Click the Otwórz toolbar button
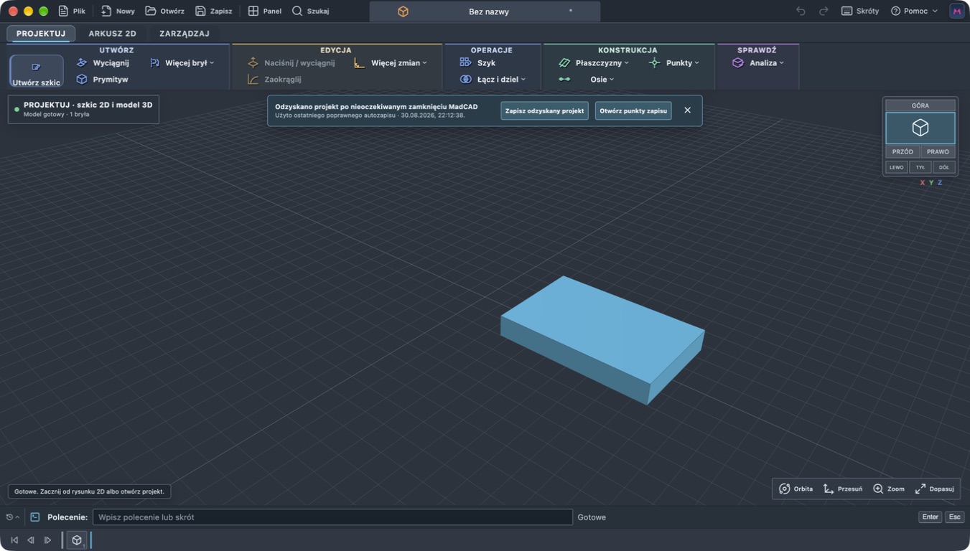Screen dimensions: 970x551 click(x=164, y=11)
